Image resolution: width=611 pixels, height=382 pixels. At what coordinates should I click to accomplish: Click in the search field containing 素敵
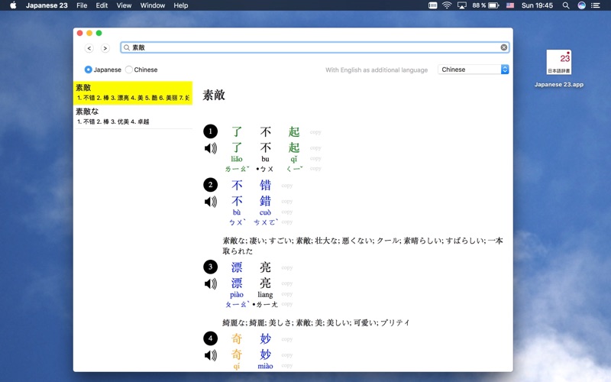[x=305, y=47]
